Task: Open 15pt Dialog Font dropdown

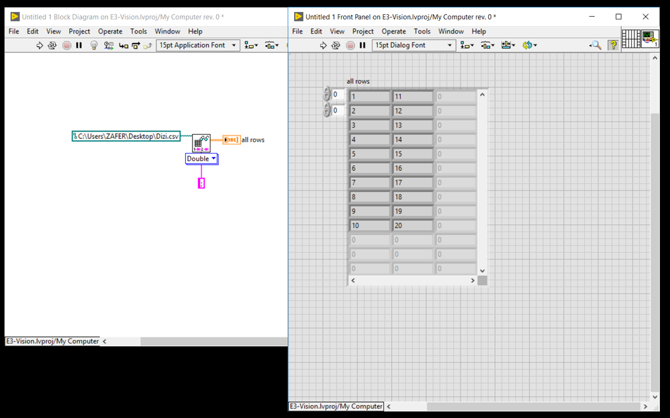Action: click(x=414, y=45)
